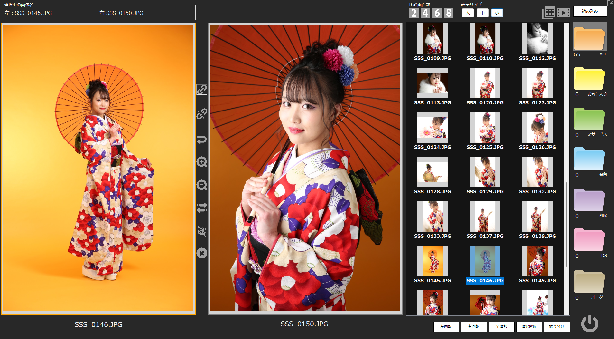Set comparison screen count to 4
The image size is (614, 339).
click(x=425, y=13)
